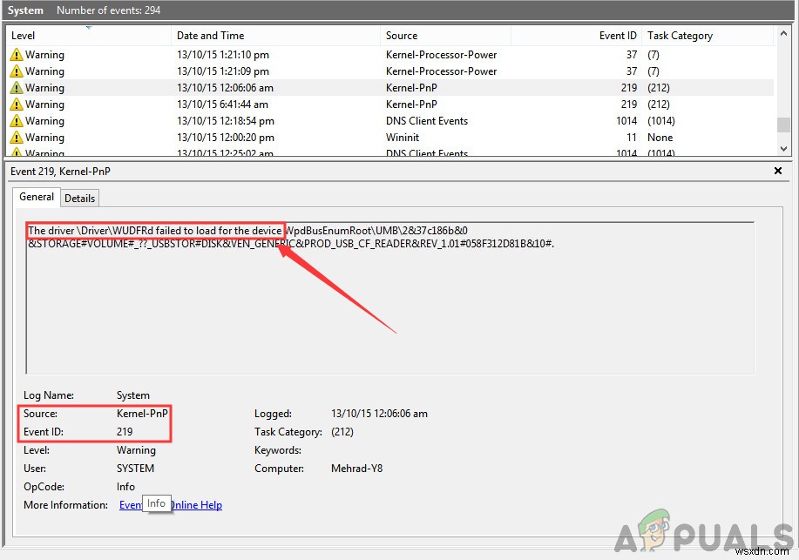Image resolution: width=799 pixels, height=560 pixels.
Task: Click warning icon of 6:41:44 am event
Action: coord(17,105)
